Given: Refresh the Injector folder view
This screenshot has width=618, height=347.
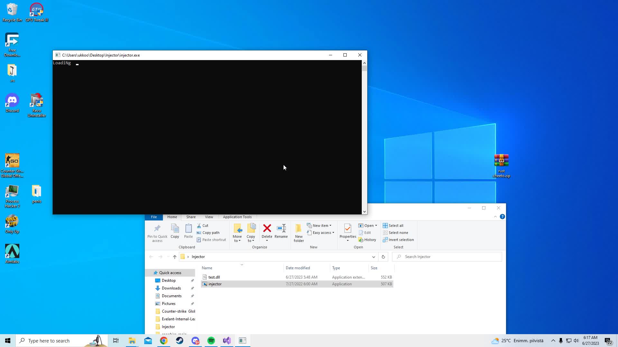Looking at the screenshot, I should (383, 257).
